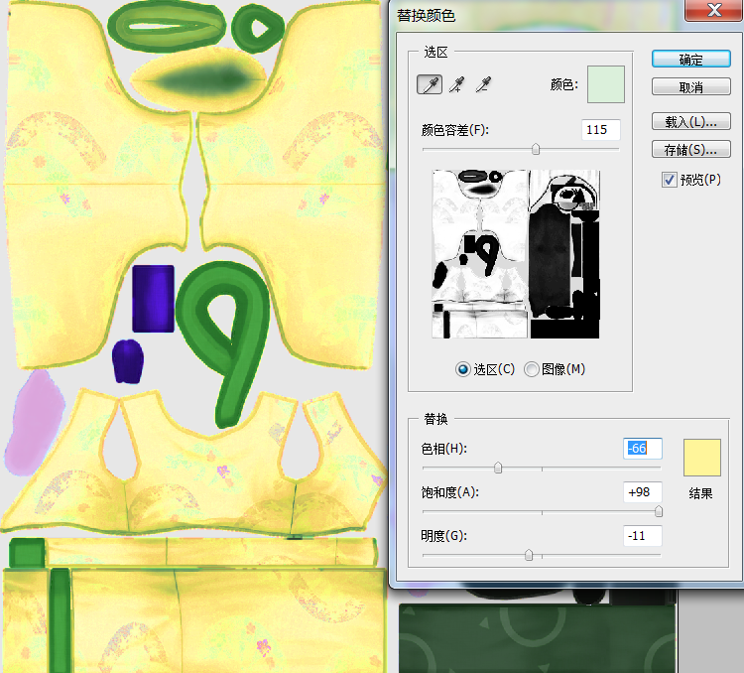Click the 饱和度 value field showing +98
The image size is (744, 673).
(642, 492)
